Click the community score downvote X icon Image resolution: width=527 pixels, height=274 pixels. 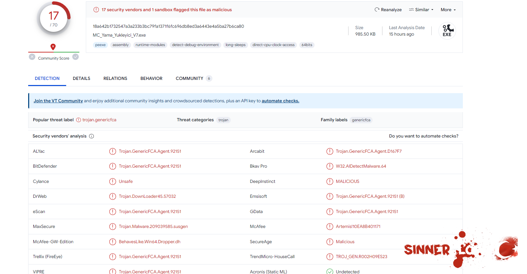pos(32,57)
